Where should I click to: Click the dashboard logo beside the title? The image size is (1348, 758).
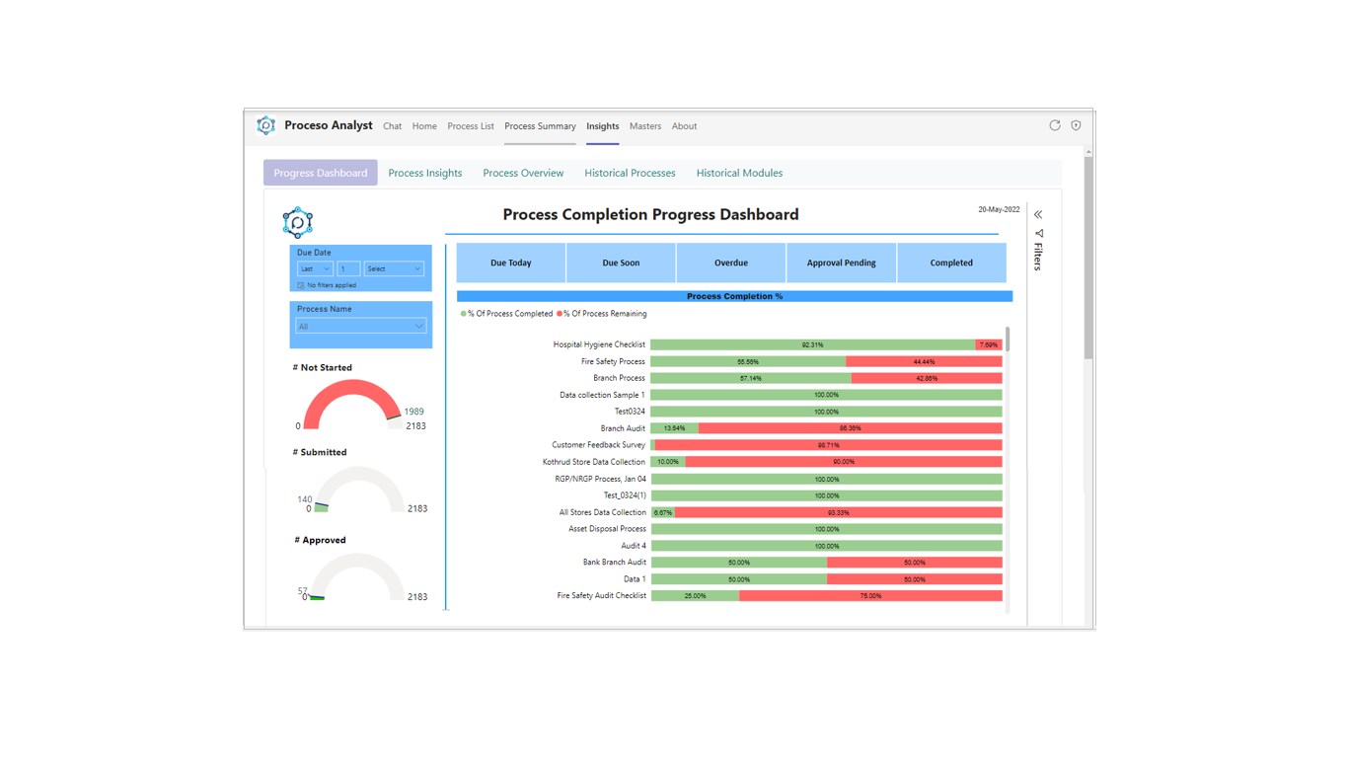coord(298,222)
